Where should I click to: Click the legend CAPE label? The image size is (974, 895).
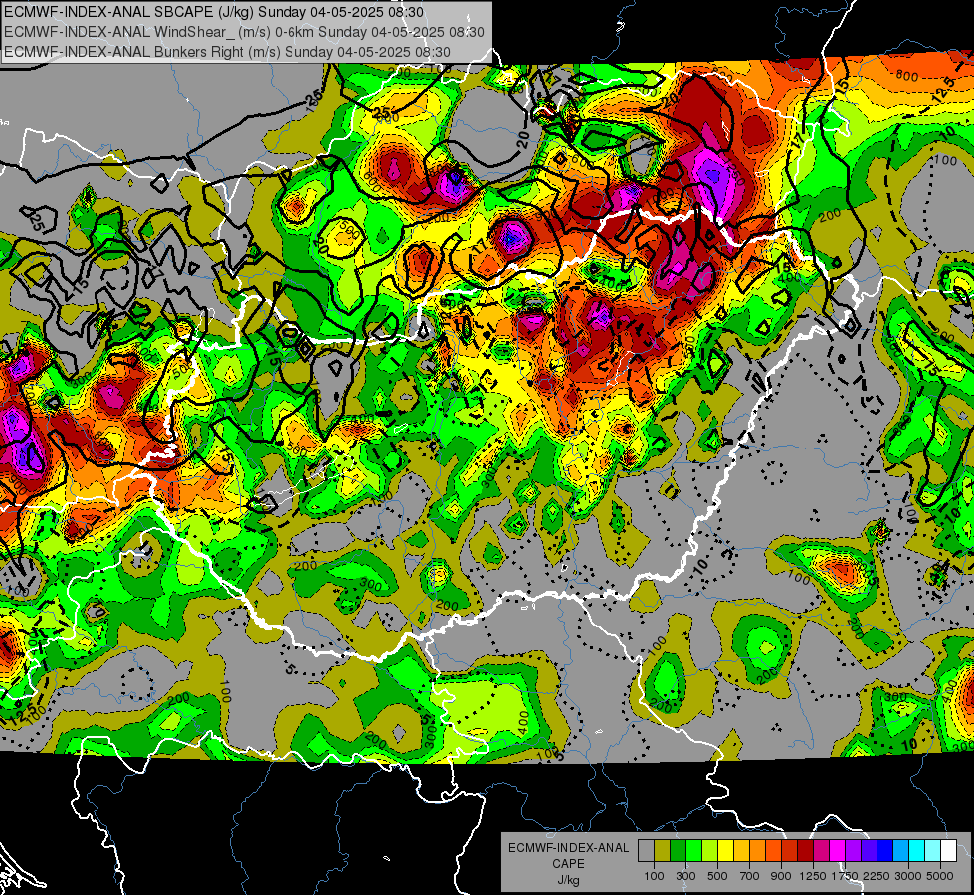[568, 864]
